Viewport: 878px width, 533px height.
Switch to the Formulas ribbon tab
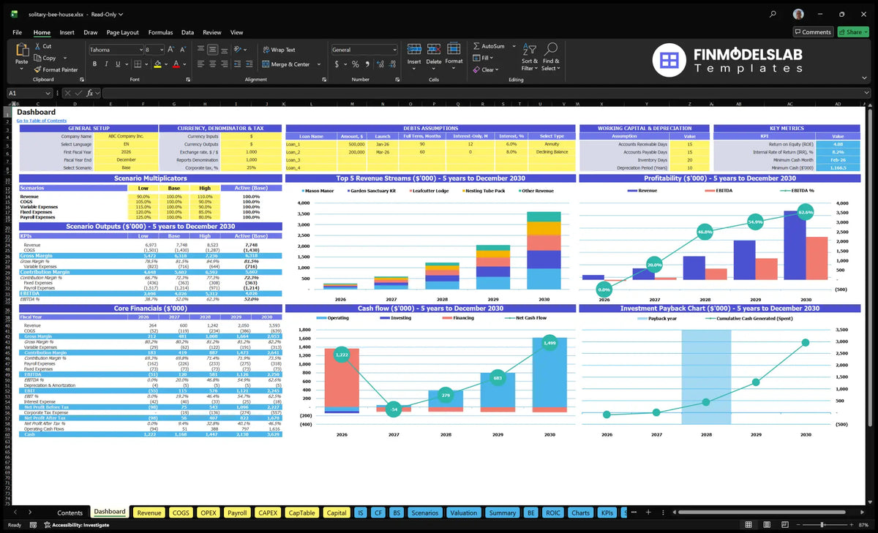point(160,32)
